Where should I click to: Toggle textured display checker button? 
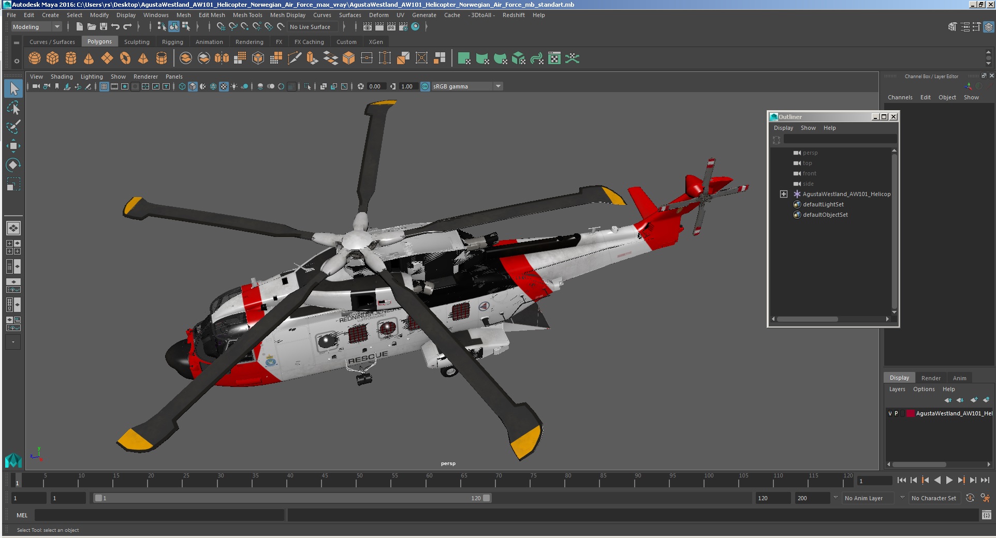coord(224,86)
